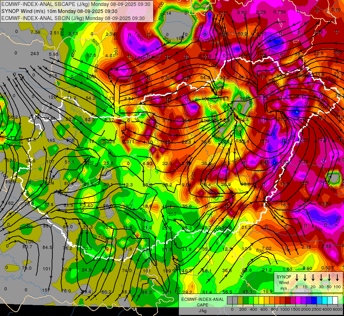Pick the olive swatch in CAPE legend
The image size is (344, 316).
[x=240, y=300]
